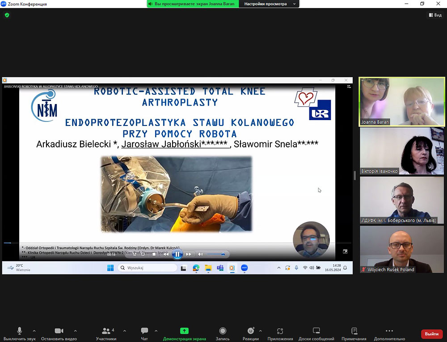Open Дополнительно more options

tap(389, 334)
